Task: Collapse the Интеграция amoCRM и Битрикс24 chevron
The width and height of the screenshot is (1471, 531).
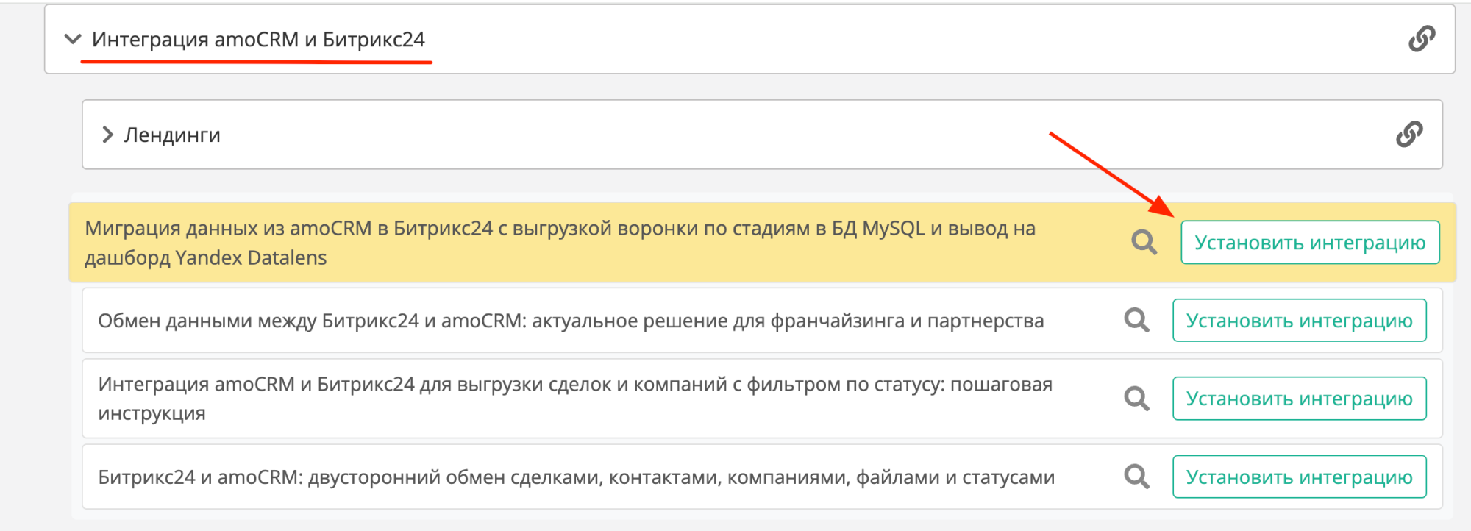Action: point(72,39)
